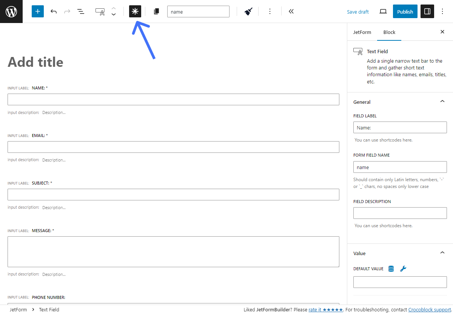Click the JetFormBuilder asterisk toolbar icon
453x314 pixels.
135,11
